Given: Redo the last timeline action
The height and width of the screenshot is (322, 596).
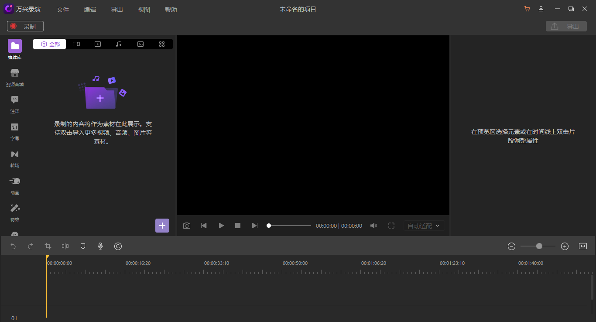Looking at the screenshot, I should (31, 247).
